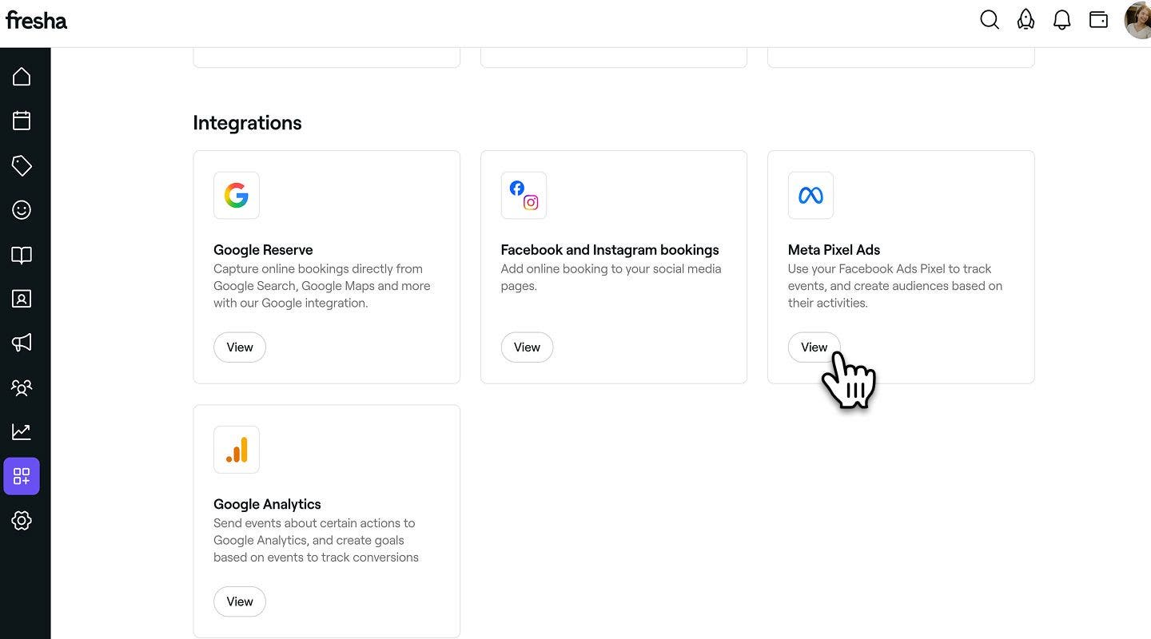
Task: Open the Clients smiley icon
Action: [22, 210]
